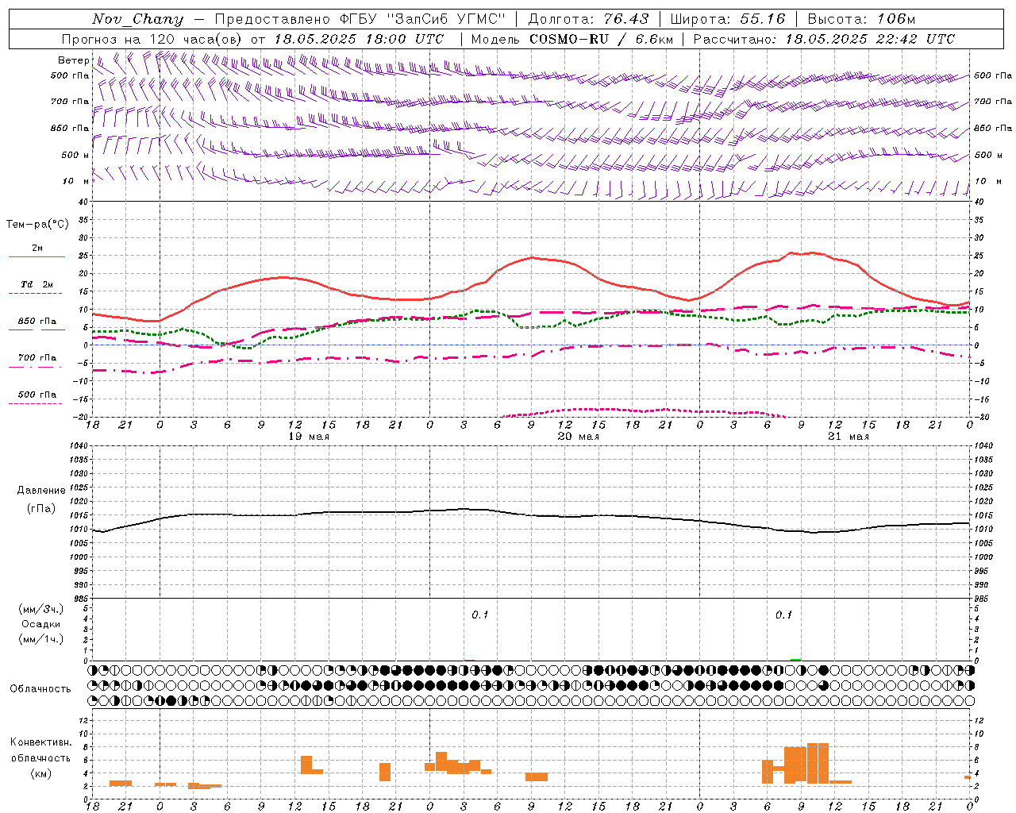Click the '(мм/1ч.)' precipitation unit label
The image size is (1016, 813).
click(x=41, y=639)
